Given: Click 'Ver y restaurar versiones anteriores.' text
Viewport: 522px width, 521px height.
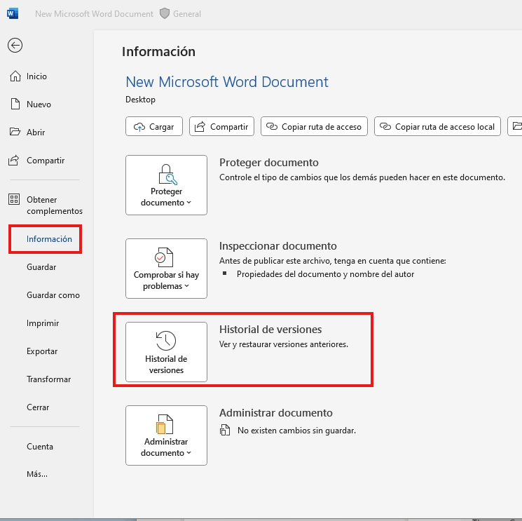Looking at the screenshot, I should pyautogui.click(x=284, y=344).
